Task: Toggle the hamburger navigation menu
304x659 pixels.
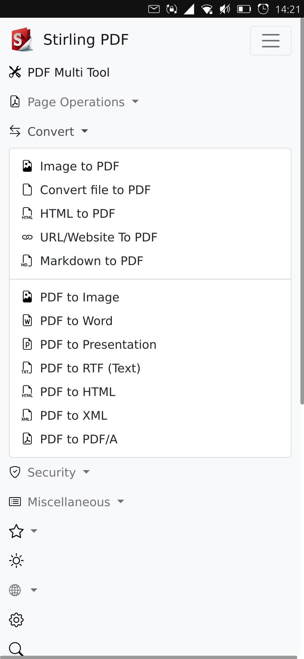Action: pos(271,41)
